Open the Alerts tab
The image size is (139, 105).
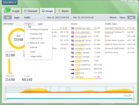[x=63, y=11]
